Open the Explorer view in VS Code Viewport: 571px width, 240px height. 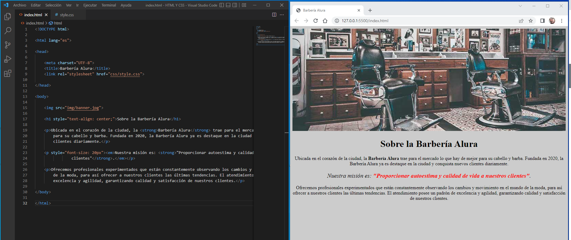coord(8,17)
